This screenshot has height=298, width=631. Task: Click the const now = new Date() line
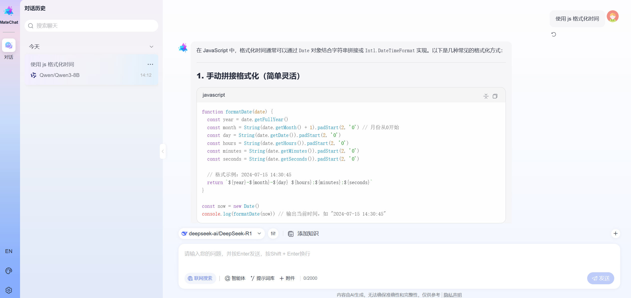[231, 206]
